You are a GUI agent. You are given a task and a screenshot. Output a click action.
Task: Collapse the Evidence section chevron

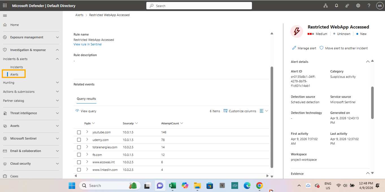click(x=367, y=173)
